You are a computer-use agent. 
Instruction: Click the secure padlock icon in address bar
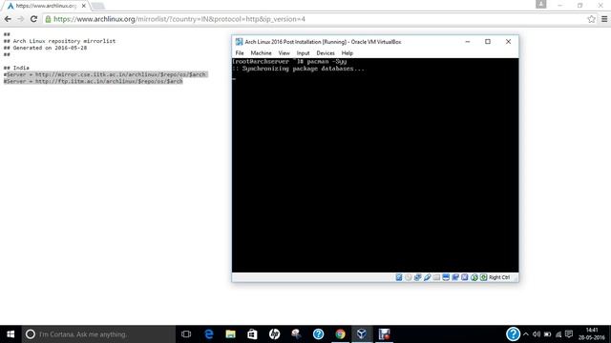click(x=48, y=19)
